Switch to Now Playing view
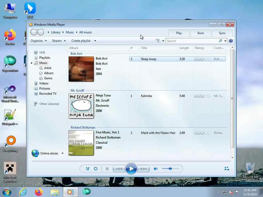This screenshot has width=263, height=197. 227,169
